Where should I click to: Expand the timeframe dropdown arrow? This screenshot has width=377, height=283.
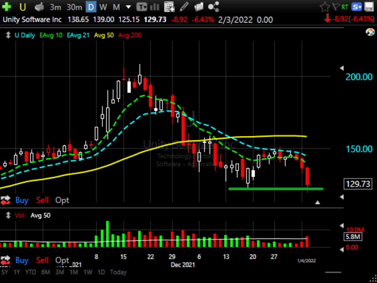(x=128, y=7)
